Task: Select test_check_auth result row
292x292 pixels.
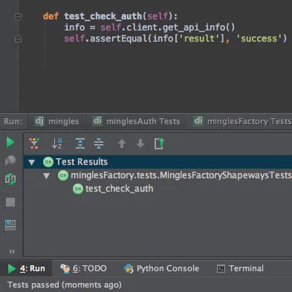Action: click(158, 189)
